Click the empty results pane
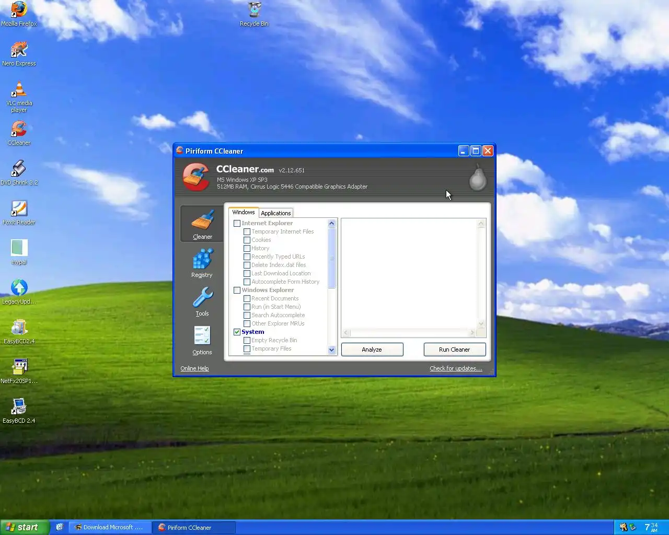669x535 pixels. click(409, 273)
